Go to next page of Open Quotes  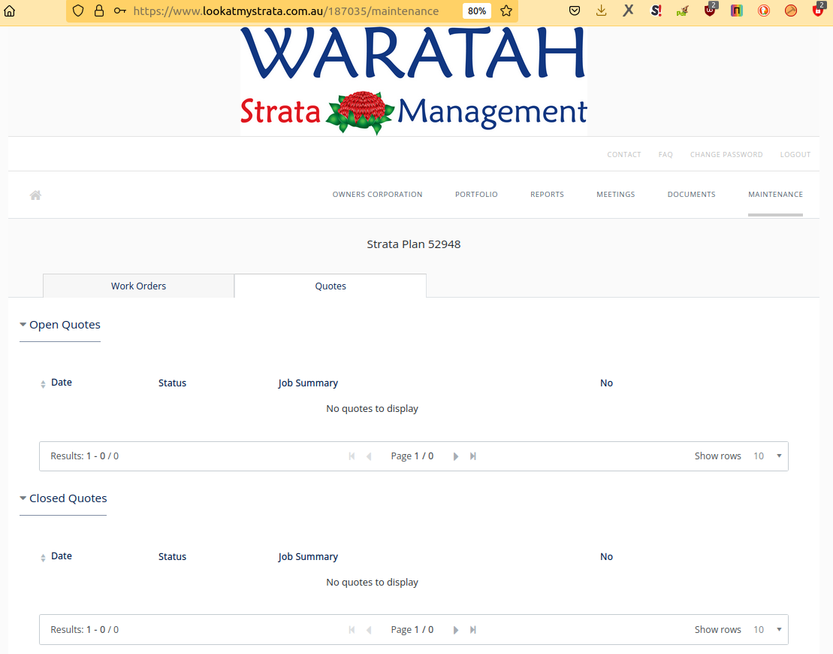pyautogui.click(x=456, y=457)
